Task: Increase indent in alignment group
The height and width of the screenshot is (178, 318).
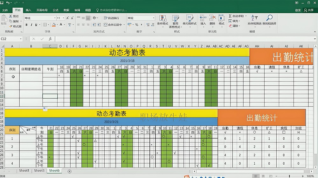Action: pyautogui.click(x=99, y=25)
